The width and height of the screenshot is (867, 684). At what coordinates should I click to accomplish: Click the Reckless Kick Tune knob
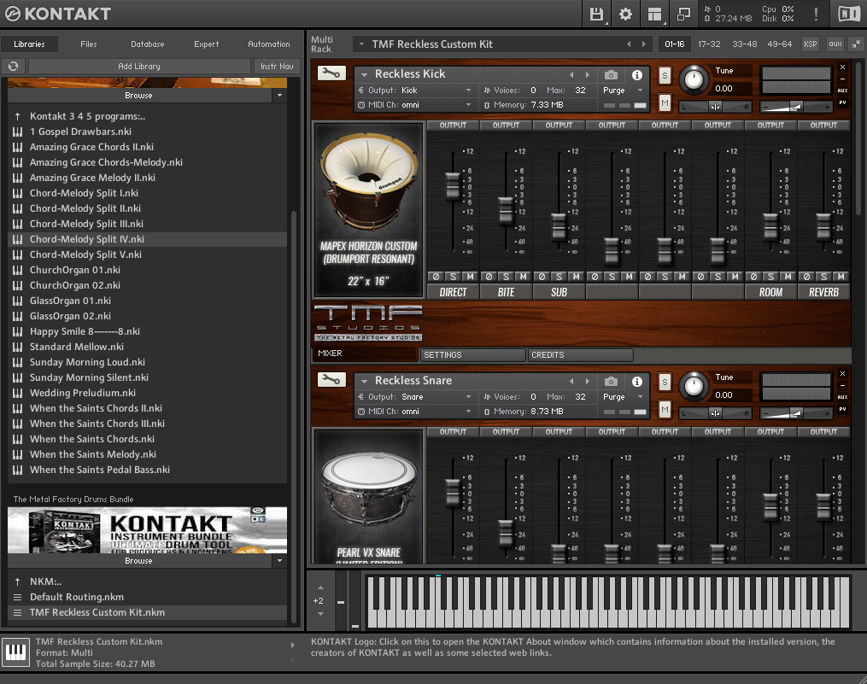(694, 80)
